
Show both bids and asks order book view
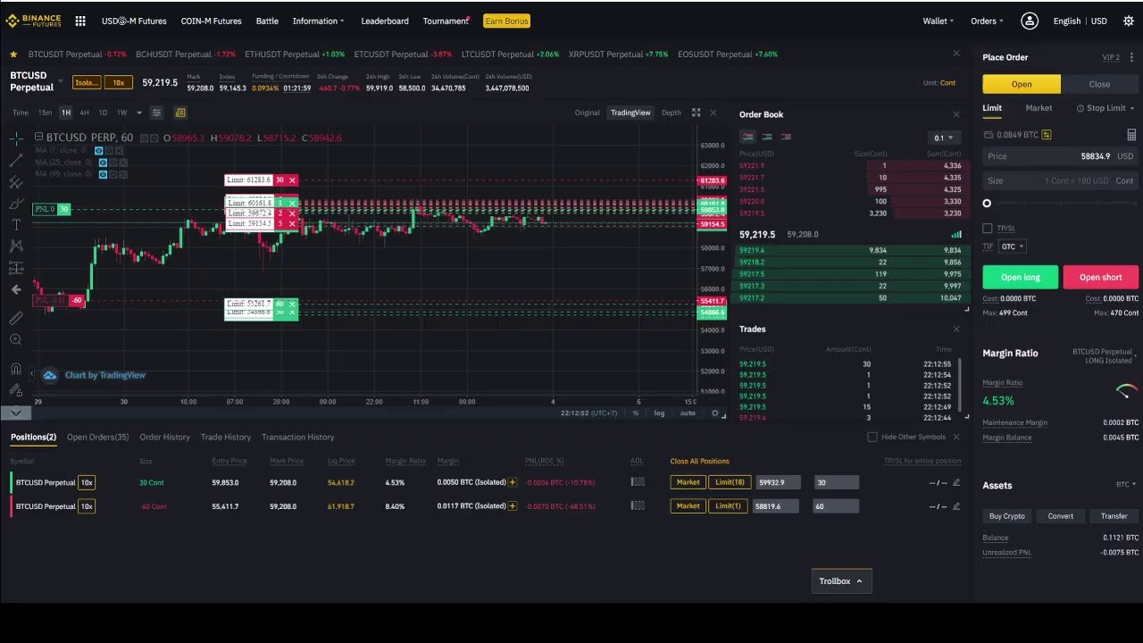click(747, 137)
